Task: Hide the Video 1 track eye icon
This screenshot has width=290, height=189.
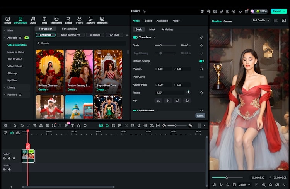Action: (14, 158)
